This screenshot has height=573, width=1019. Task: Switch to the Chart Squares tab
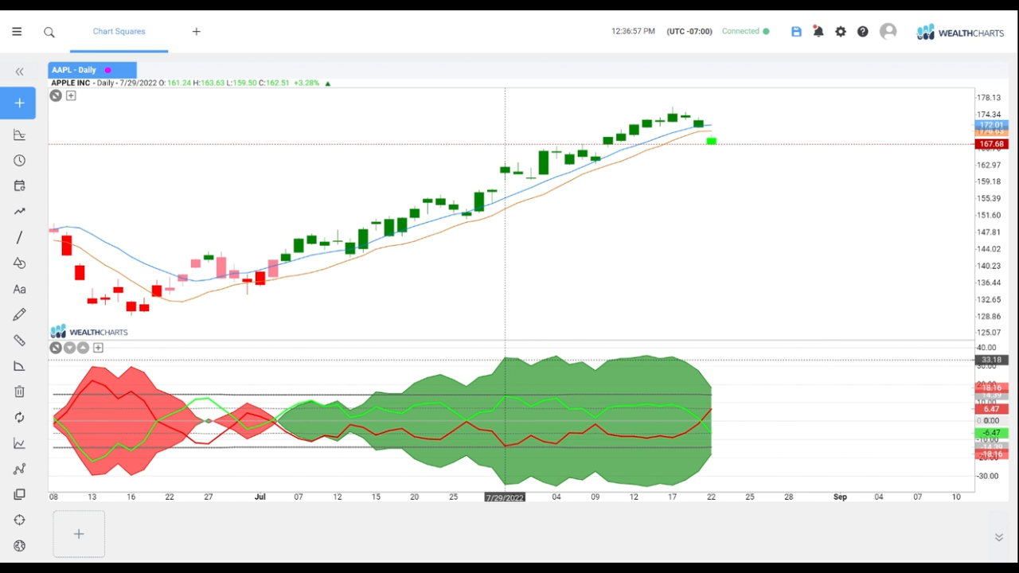119,32
